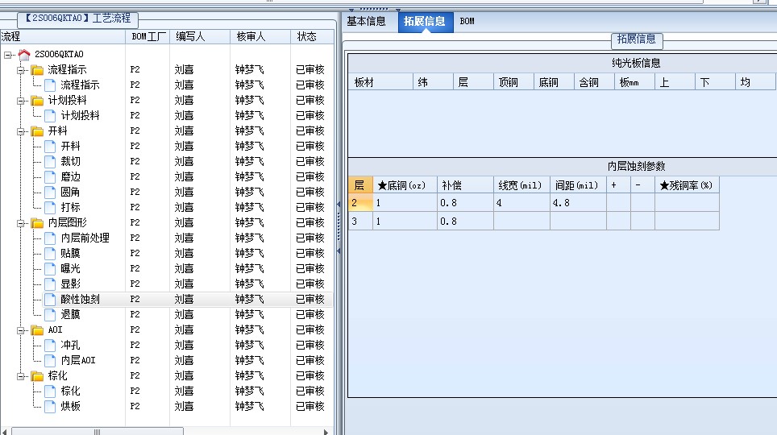Click the 核审人 column header
777x435 pixels.
[260, 37]
